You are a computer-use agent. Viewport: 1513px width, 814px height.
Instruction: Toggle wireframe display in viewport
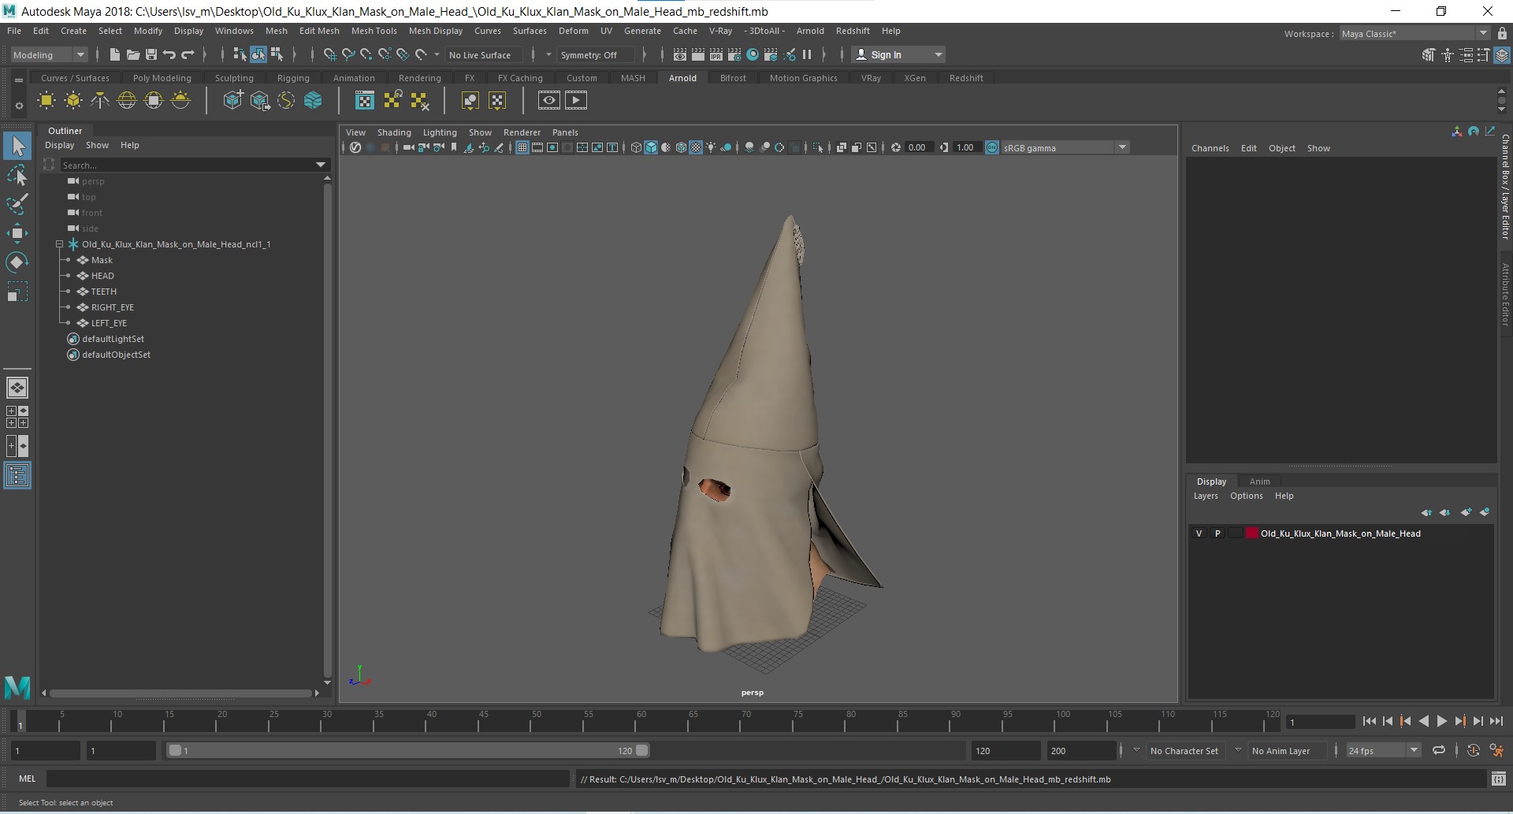[636, 147]
